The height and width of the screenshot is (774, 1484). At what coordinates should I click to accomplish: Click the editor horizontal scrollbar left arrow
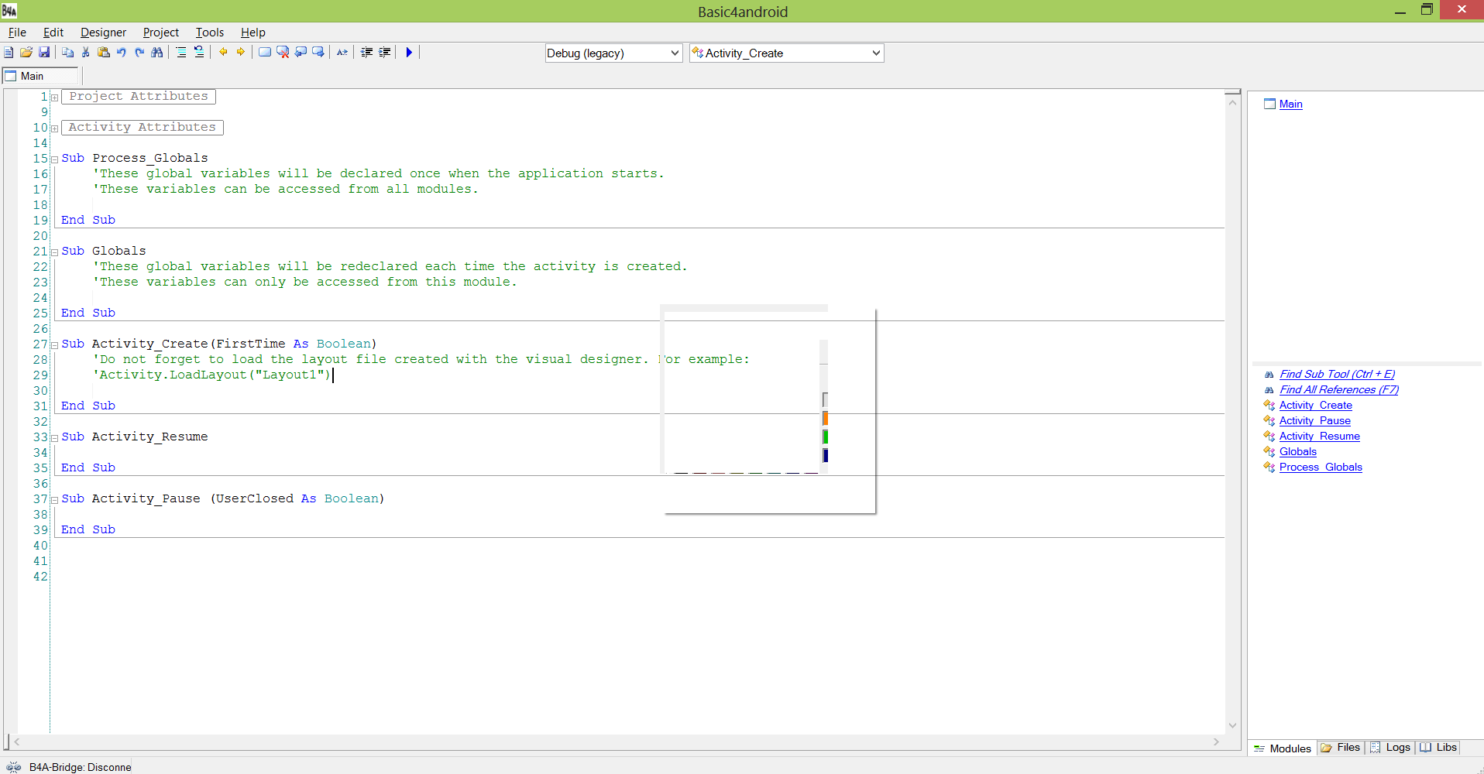pos(17,741)
